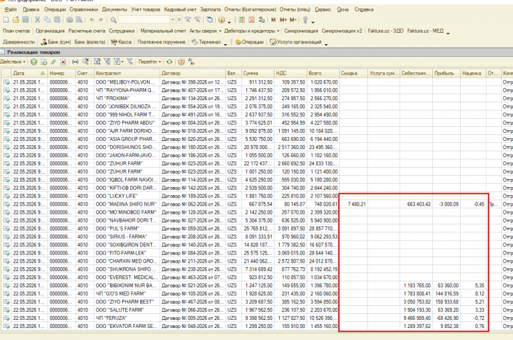Click the Терминал toolbar button
The height and width of the screenshot is (340, 513).
click(x=206, y=42)
